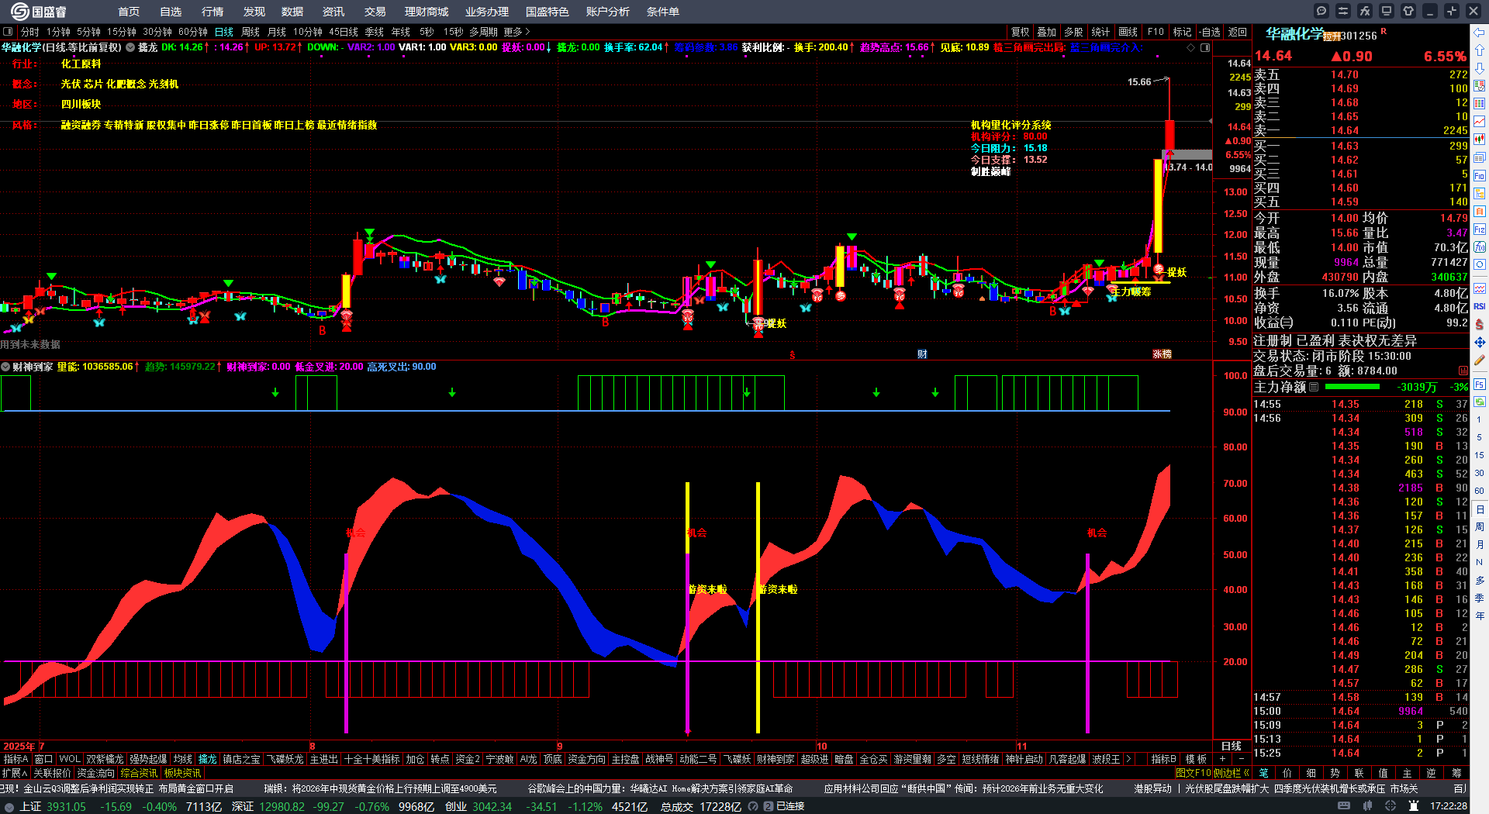The height and width of the screenshot is (814, 1489).
Task: Open the 指标A dropdown
Action: point(16,759)
